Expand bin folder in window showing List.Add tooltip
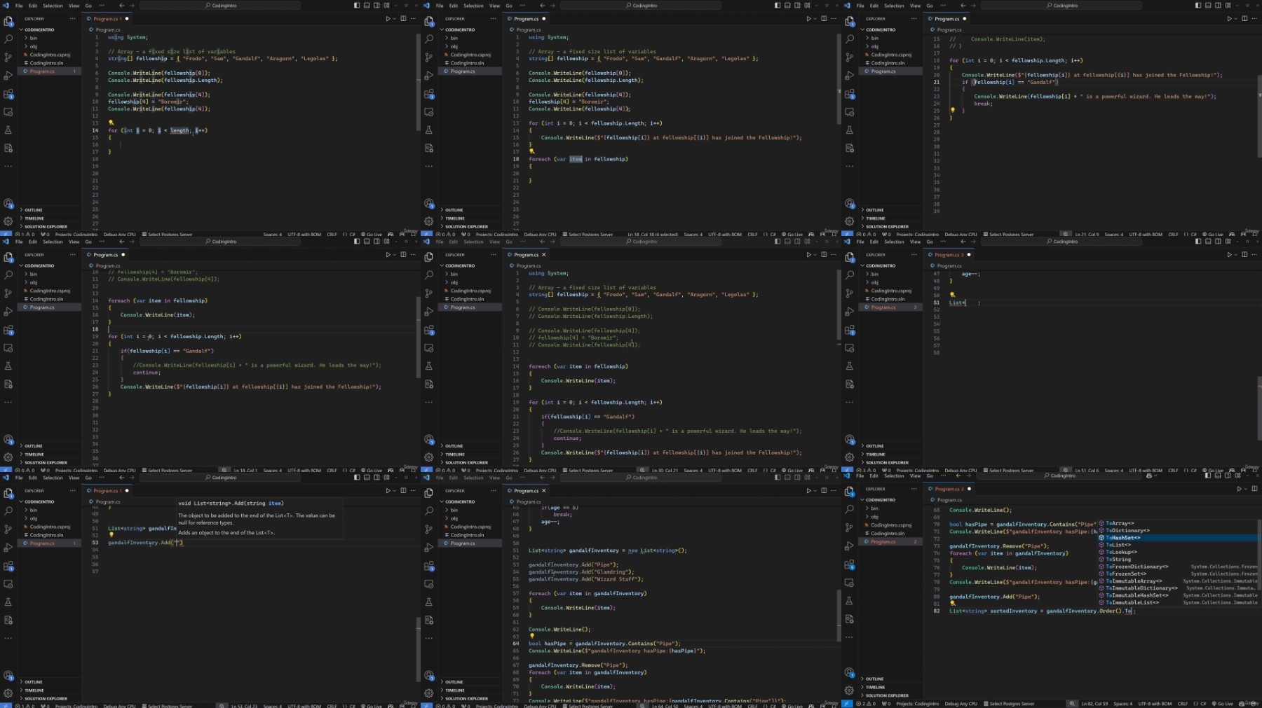This screenshot has width=1262, height=708. click(32, 510)
